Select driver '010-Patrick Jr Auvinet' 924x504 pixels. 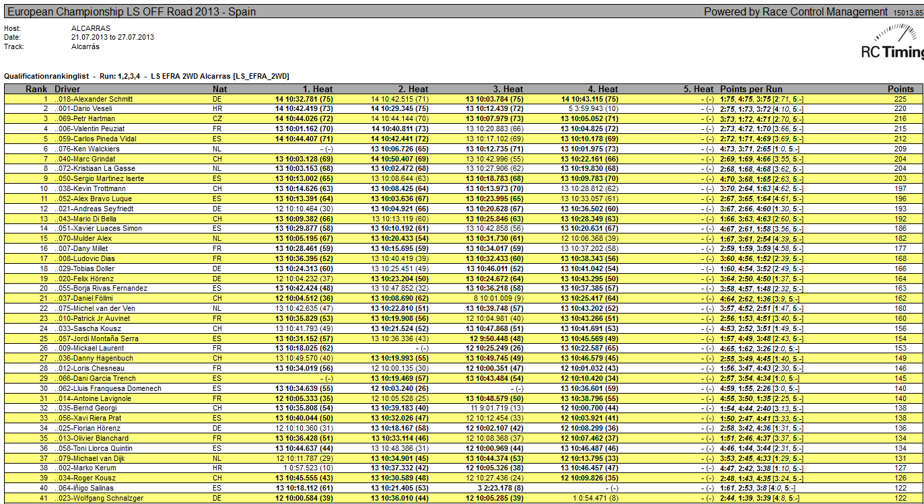point(92,318)
